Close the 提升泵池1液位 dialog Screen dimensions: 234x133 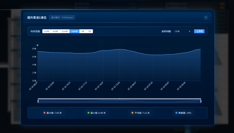click(206, 17)
